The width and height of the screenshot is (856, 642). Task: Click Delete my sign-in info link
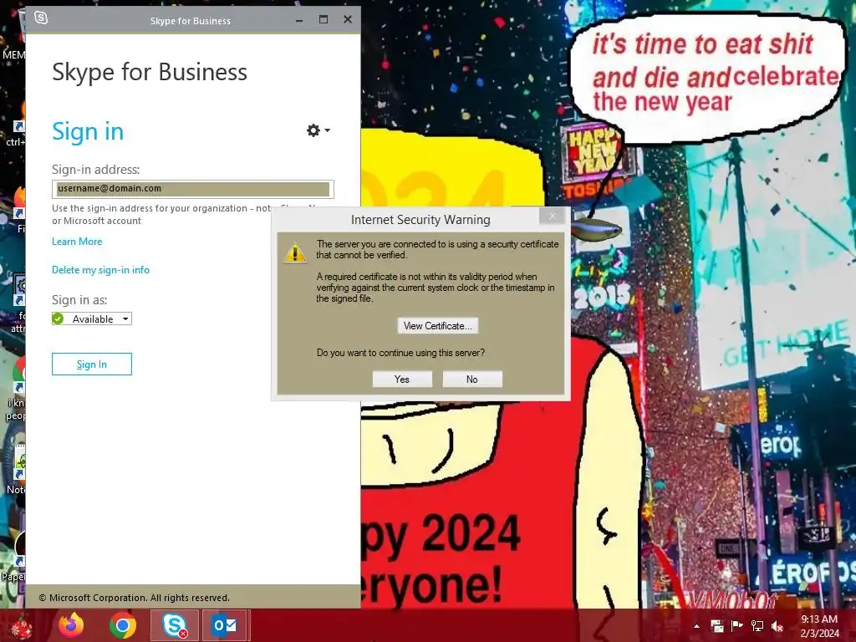tap(100, 270)
